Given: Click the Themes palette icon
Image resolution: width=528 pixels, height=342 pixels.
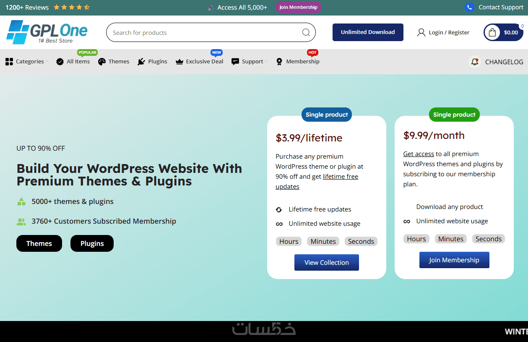Looking at the screenshot, I should [102, 62].
